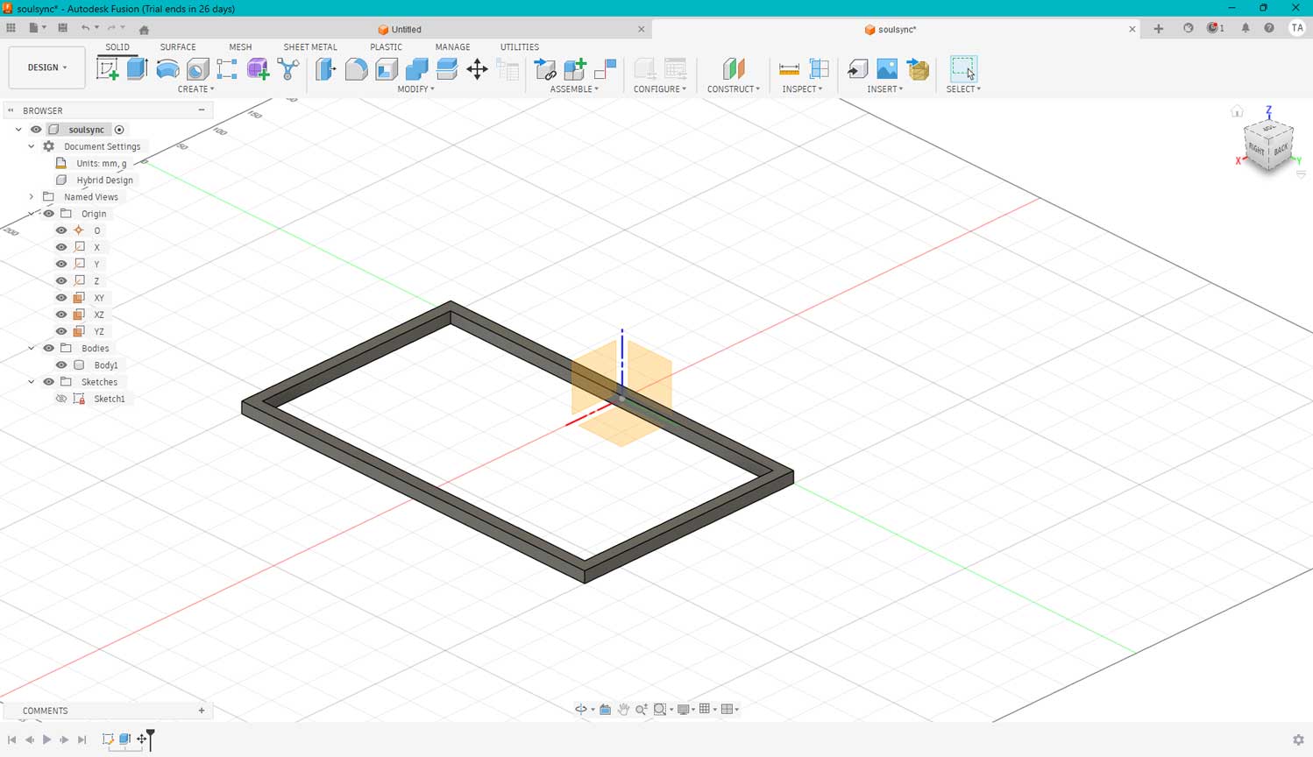Show the hidden Sketch1
This screenshot has width=1313, height=757.
pos(61,399)
